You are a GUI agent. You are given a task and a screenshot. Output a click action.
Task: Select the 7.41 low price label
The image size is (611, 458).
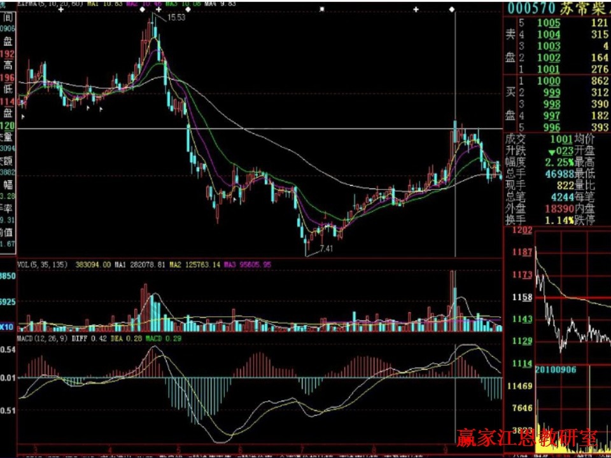[x=326, y=249]
